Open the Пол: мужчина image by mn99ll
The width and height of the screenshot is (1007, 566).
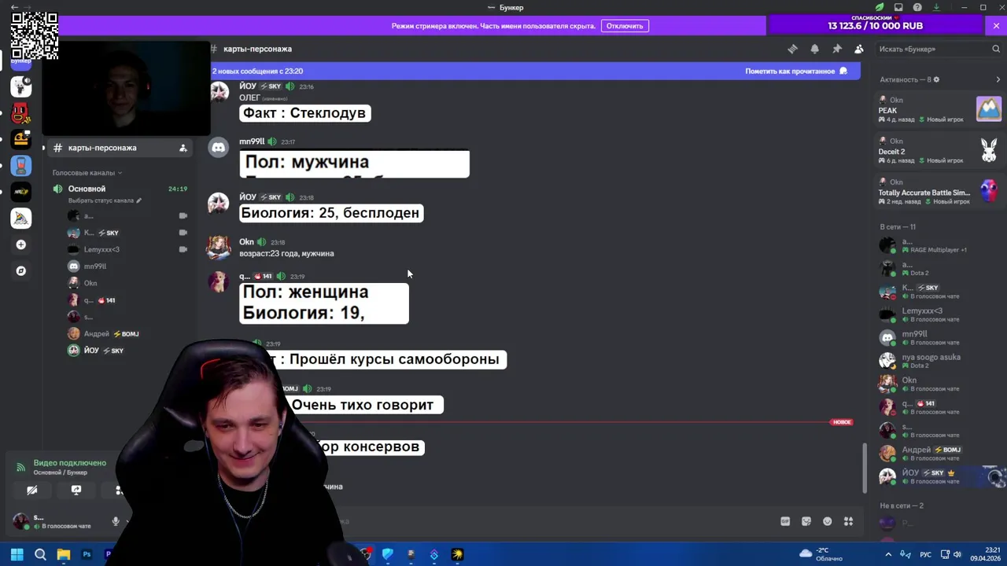pos(354,164)
